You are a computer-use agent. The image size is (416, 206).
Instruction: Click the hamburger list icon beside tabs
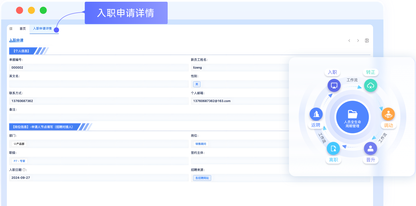[x=11, y=29]
